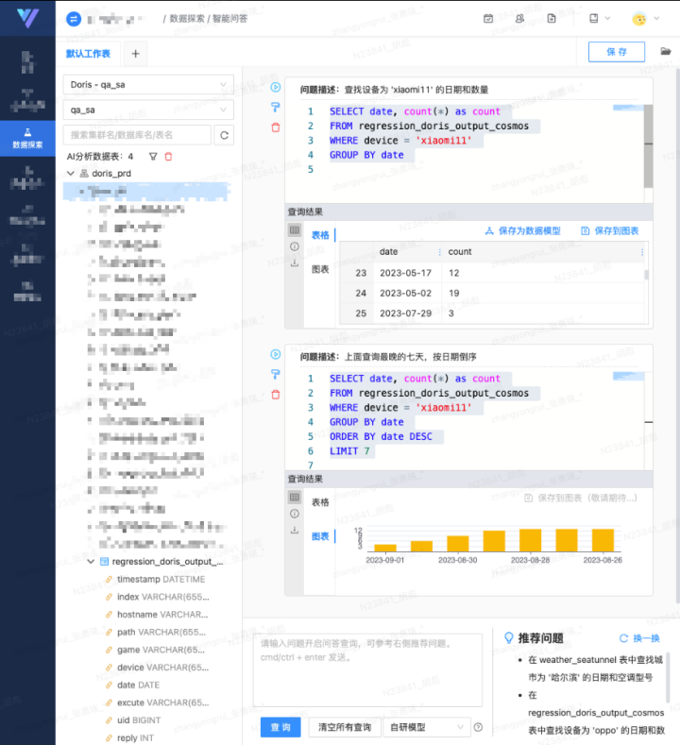
Task: Open the folder icon next to 保存
Action: (666, 51)
